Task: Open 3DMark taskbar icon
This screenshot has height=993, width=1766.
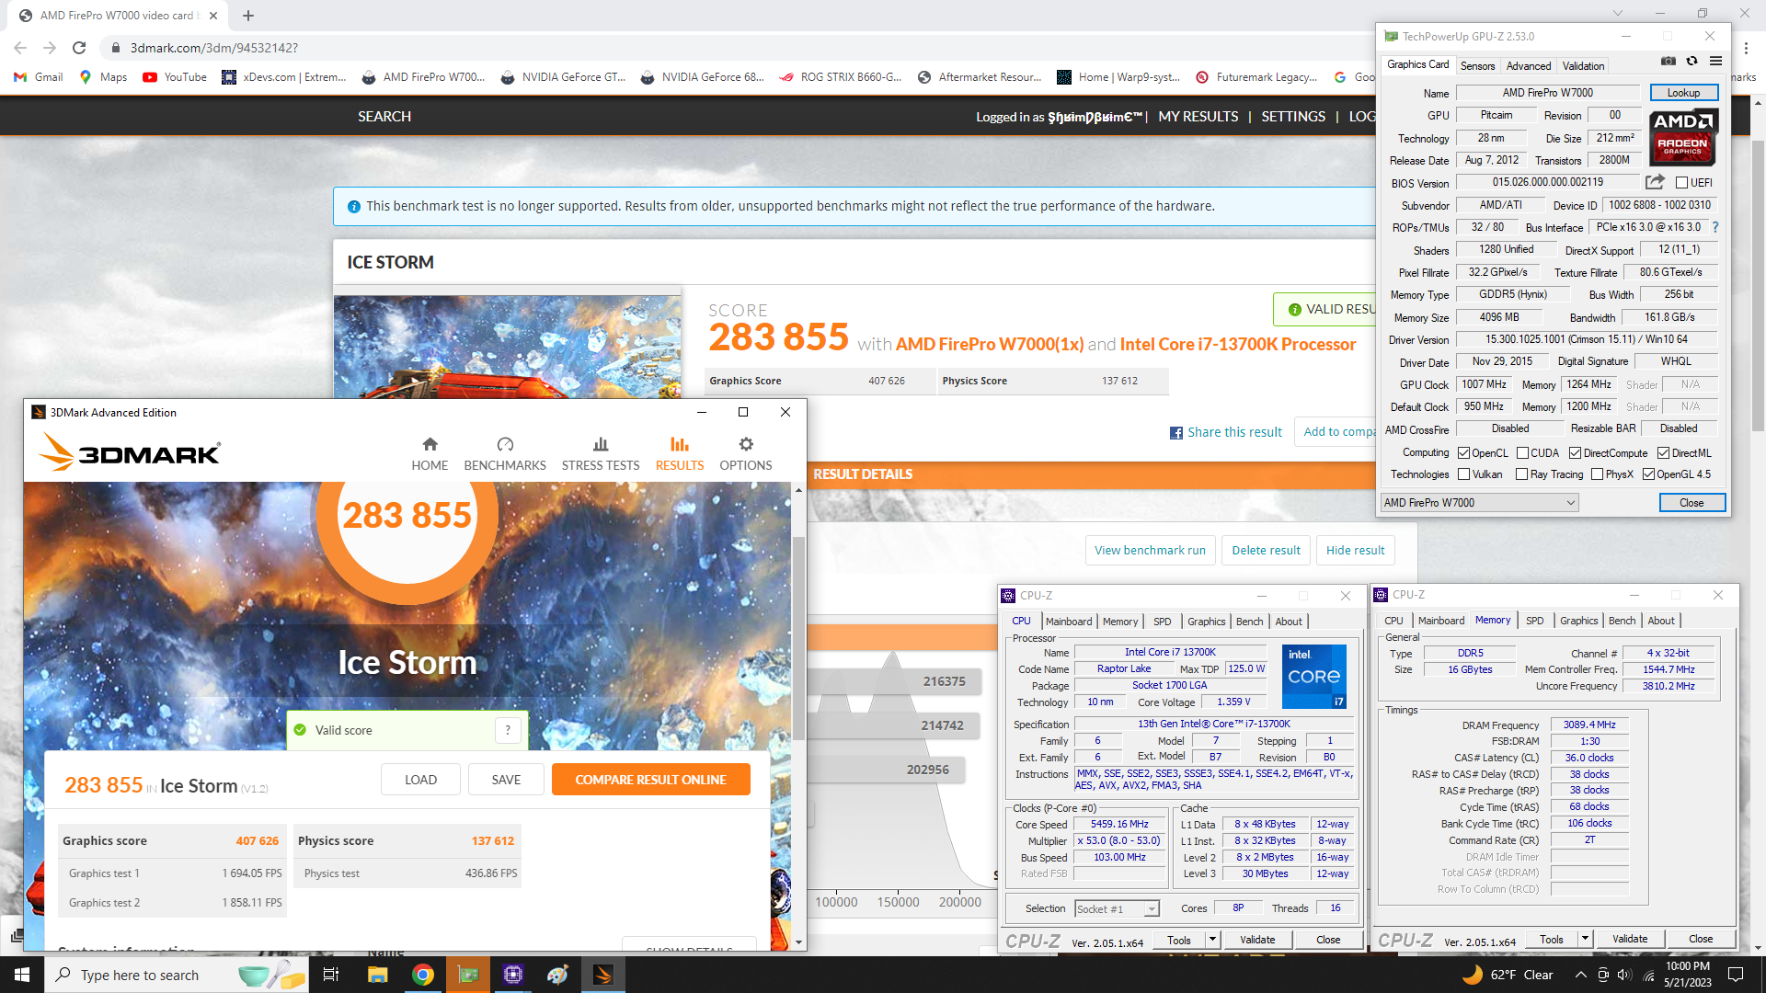Action: (x=602, y=975)
